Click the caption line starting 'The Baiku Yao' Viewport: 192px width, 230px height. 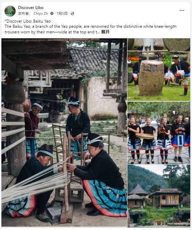coord(90,26)
